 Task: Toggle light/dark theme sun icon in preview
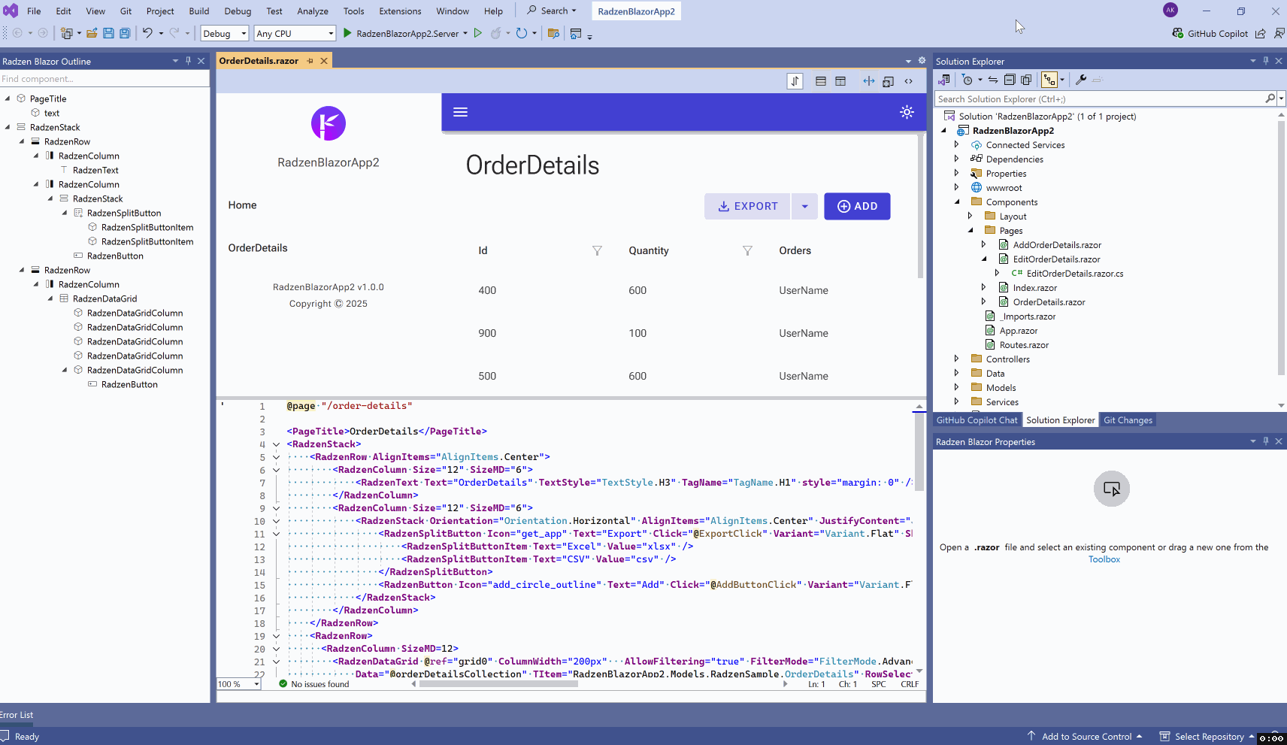click(x=907, y=112)
